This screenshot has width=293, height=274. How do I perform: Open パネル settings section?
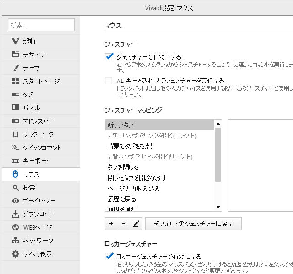point(41,108)
